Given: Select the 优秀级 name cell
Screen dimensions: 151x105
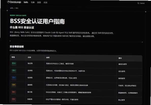Looking at the screenshot, I should pyautogui.click(x=30, y=71).
